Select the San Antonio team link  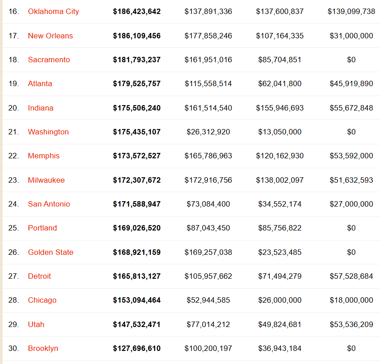(49, 204)
